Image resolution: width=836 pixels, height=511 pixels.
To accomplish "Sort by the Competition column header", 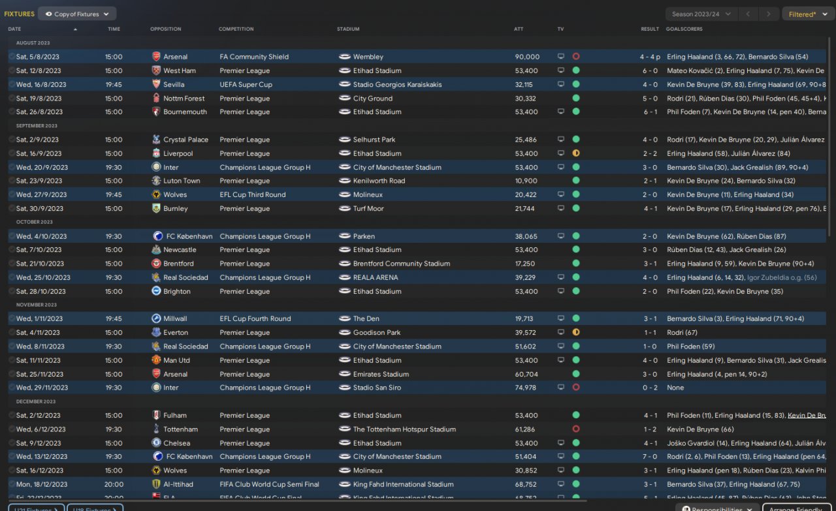I will click(236, 29).
